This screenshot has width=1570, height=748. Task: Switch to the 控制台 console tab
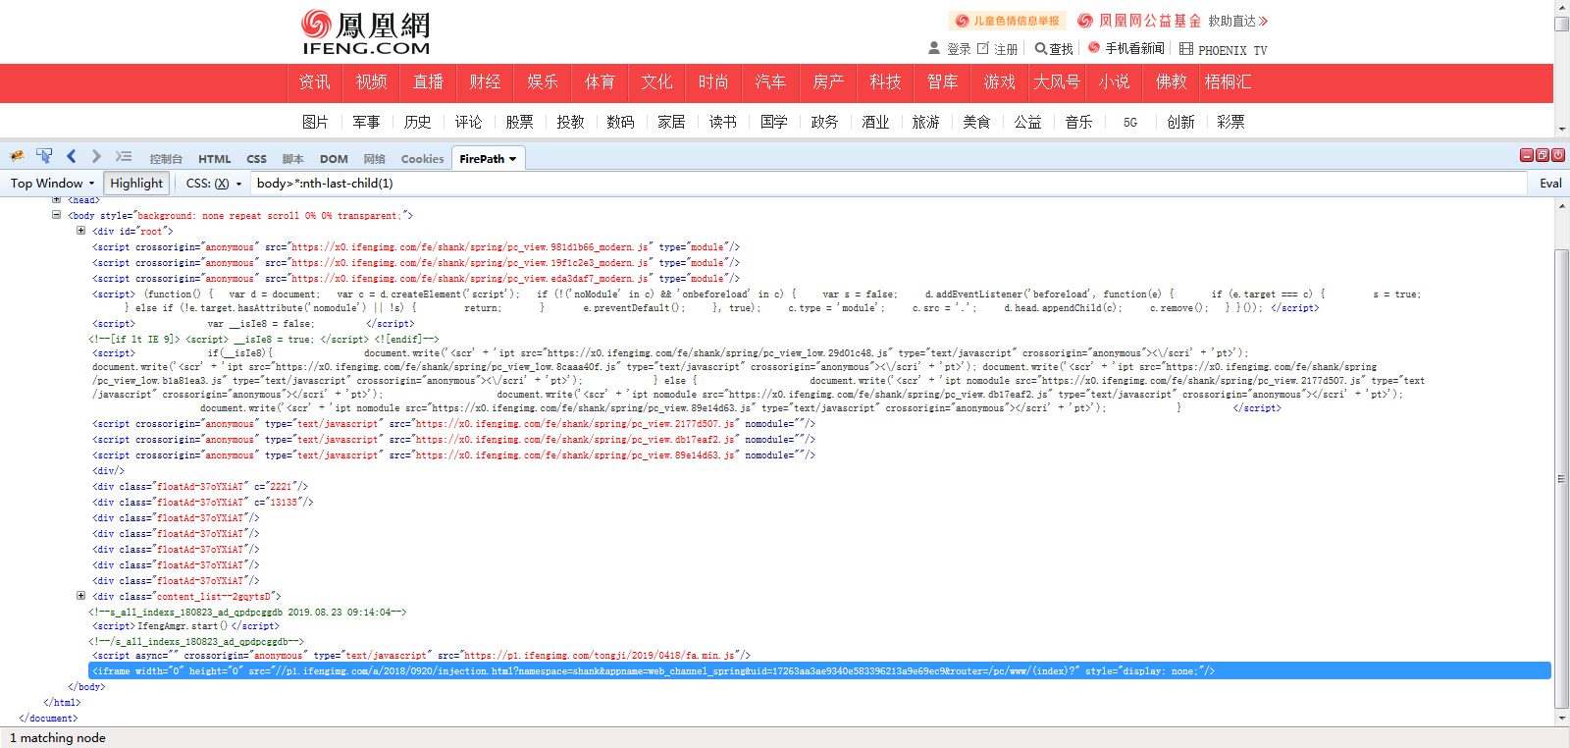pyautogui.click(x=166, y=159)
